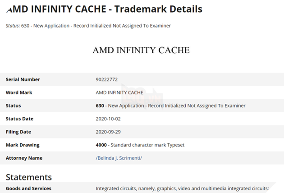Click the 4000 Standard character mark value
Screen dimensions: 284x193
pos(140,145)
